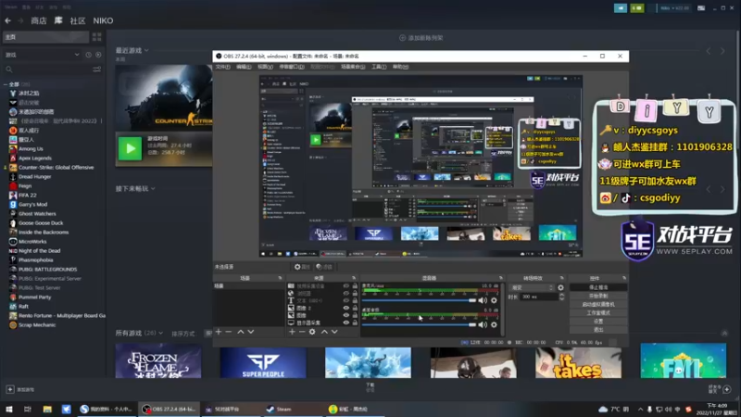
Task: Expand the Play Next shelf dropdown
Action: 153,189
